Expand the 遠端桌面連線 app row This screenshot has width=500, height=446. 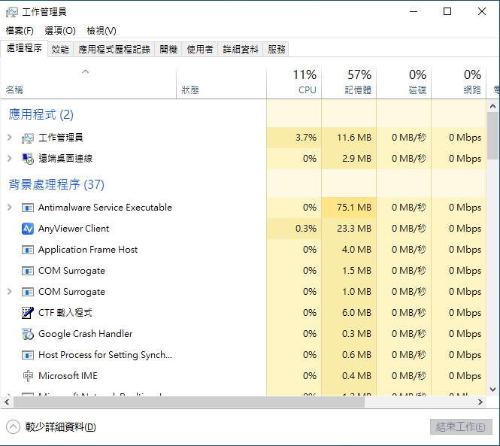[10, 159]
